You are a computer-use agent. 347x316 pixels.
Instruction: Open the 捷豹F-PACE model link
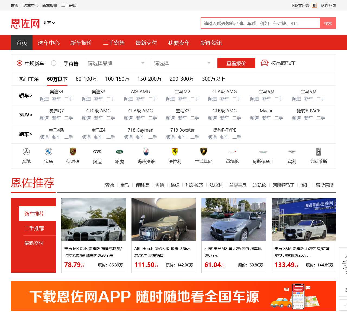pyautogui.click(x=309, y=111)
